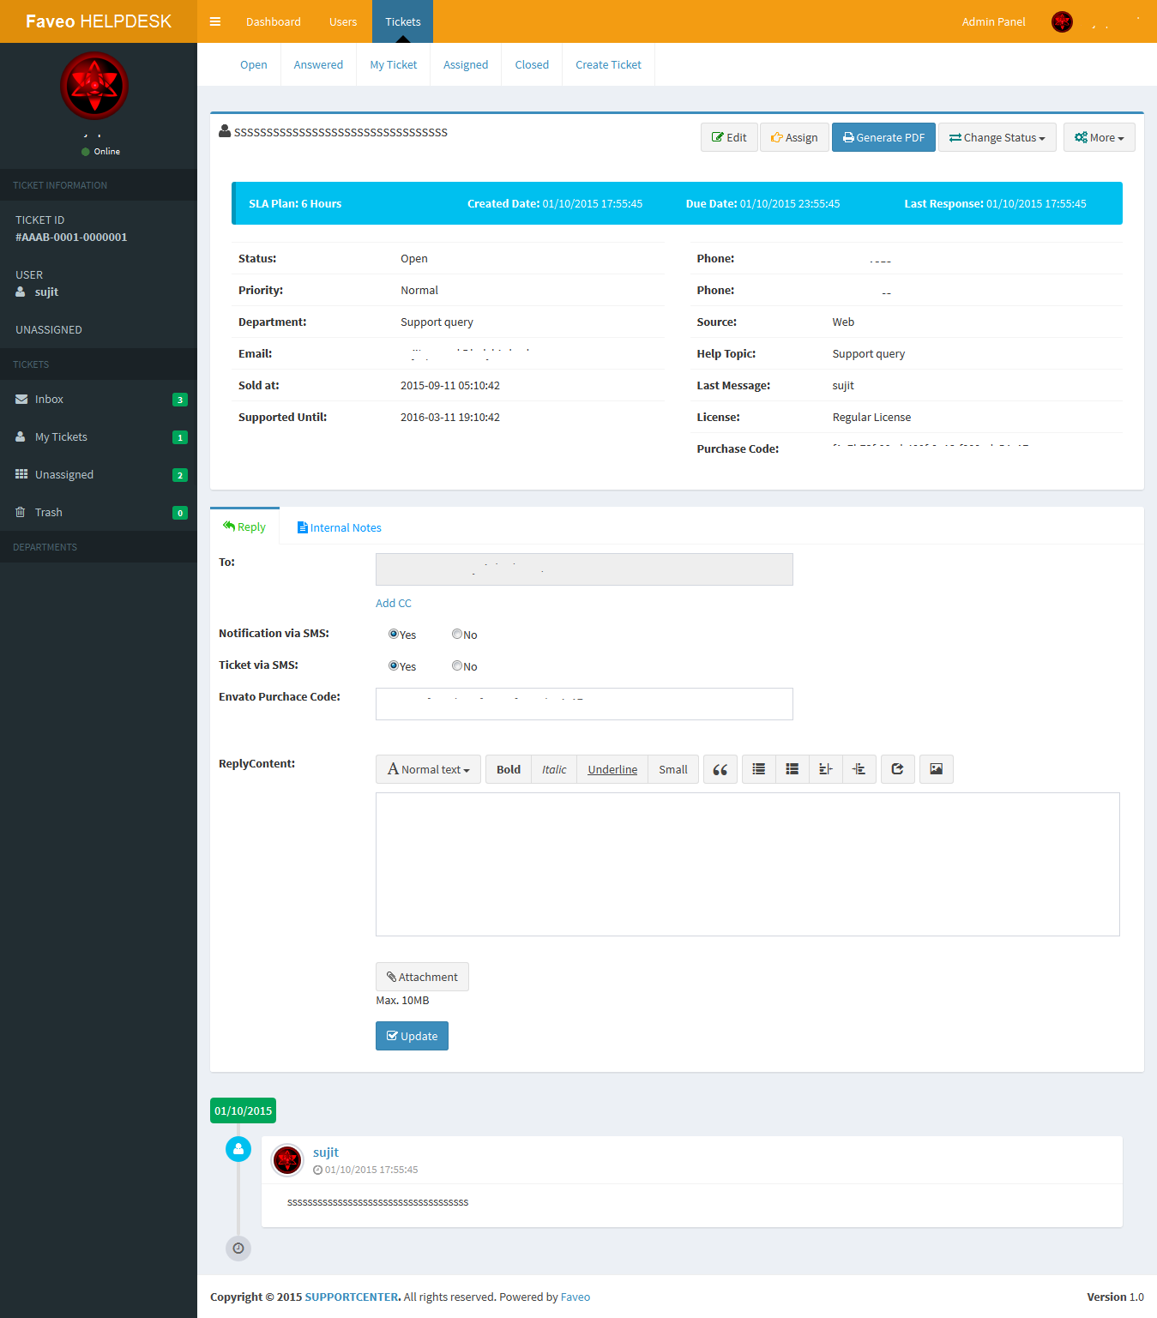The image size is (1157, 1318).
Task: Click the Attachment button
Action: point(422,977)
